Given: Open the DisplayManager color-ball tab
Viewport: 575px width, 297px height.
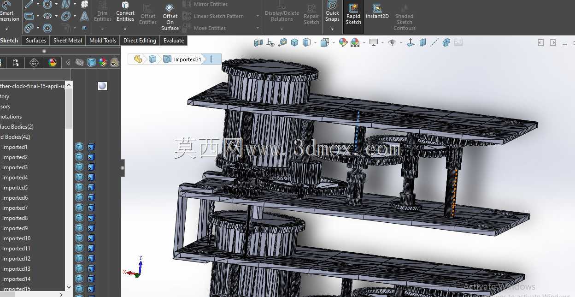Looking at the screenshot, I should [x=53, y=63].
